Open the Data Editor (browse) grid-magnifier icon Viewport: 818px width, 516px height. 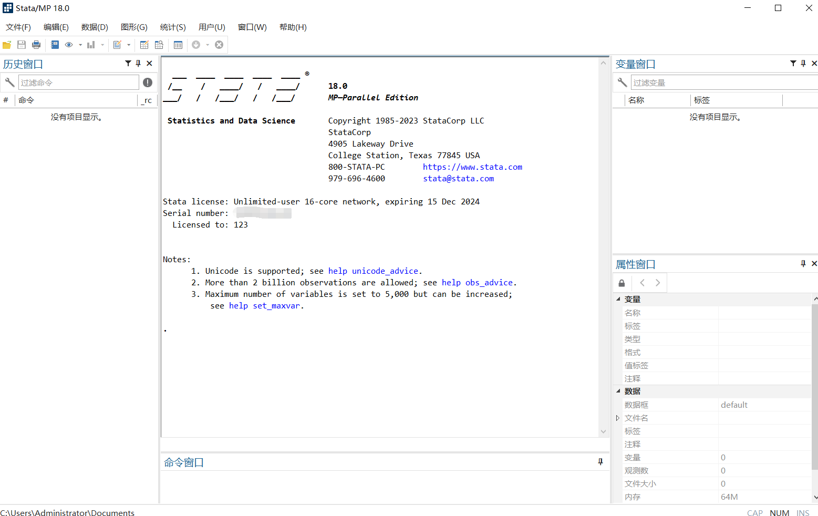[x=159, y=45]
